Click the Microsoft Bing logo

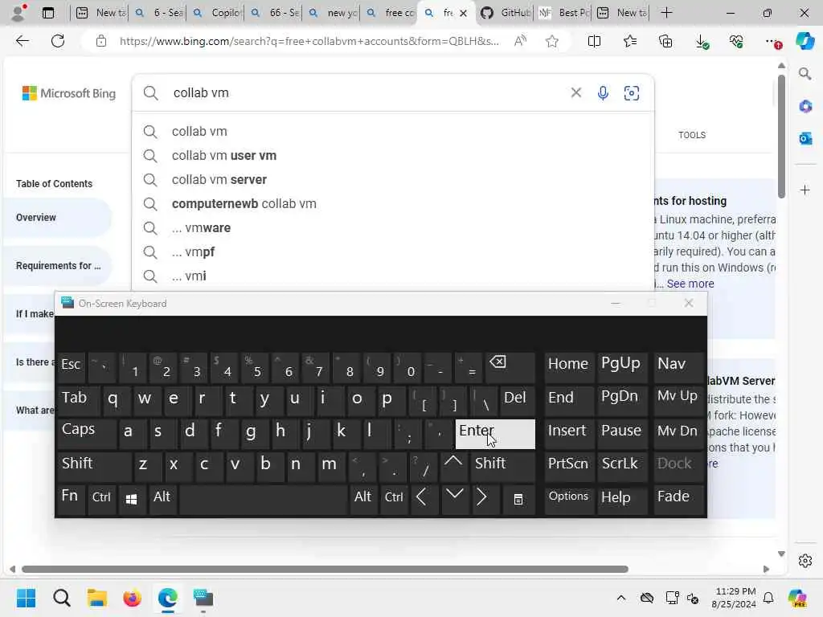click(x=69, y=93)
